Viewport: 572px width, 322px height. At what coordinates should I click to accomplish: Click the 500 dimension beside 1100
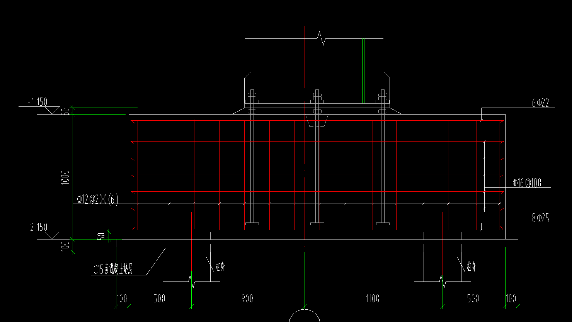[x=473, y=298]
